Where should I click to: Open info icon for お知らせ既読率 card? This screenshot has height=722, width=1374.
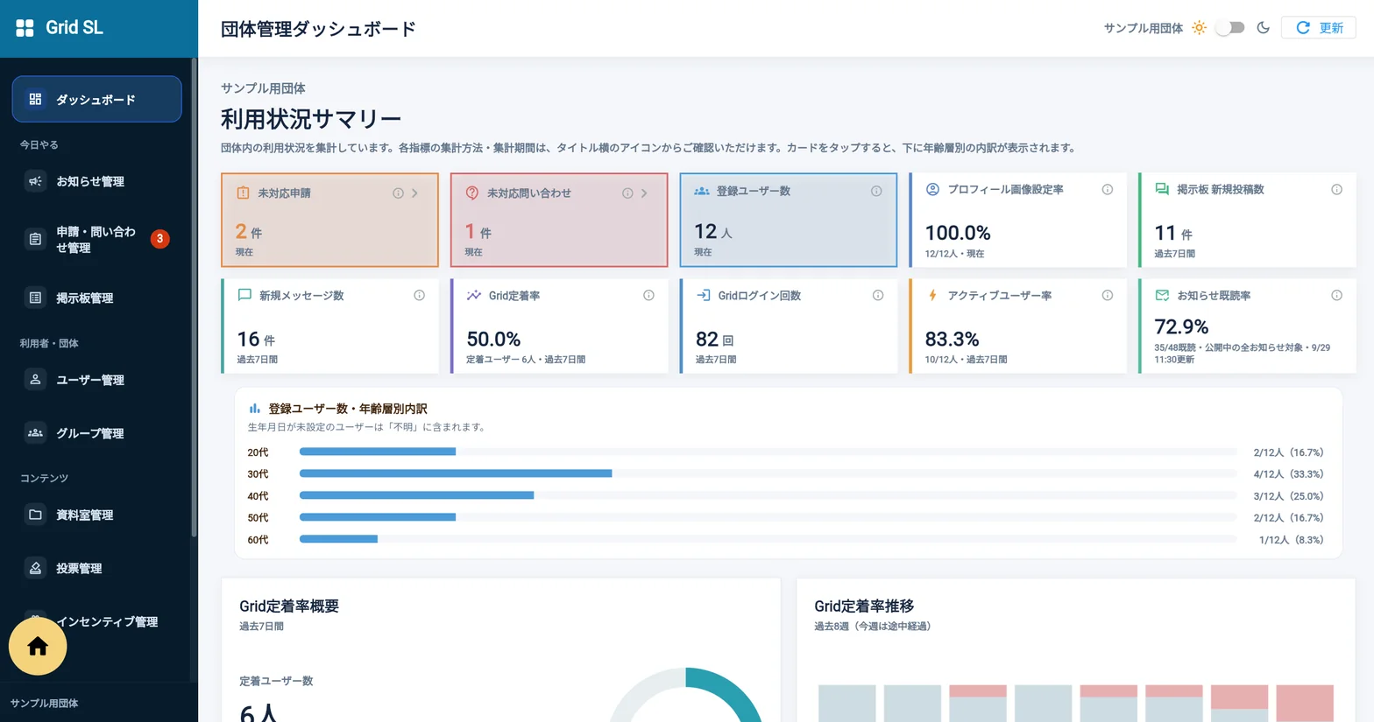1336,296
